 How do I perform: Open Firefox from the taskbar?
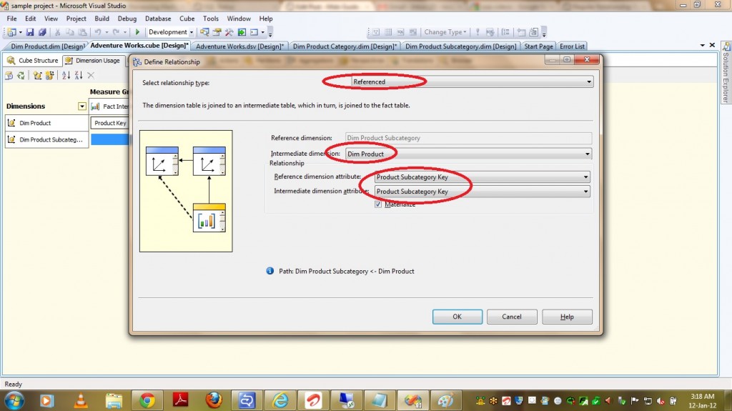[x=213, y=400]
